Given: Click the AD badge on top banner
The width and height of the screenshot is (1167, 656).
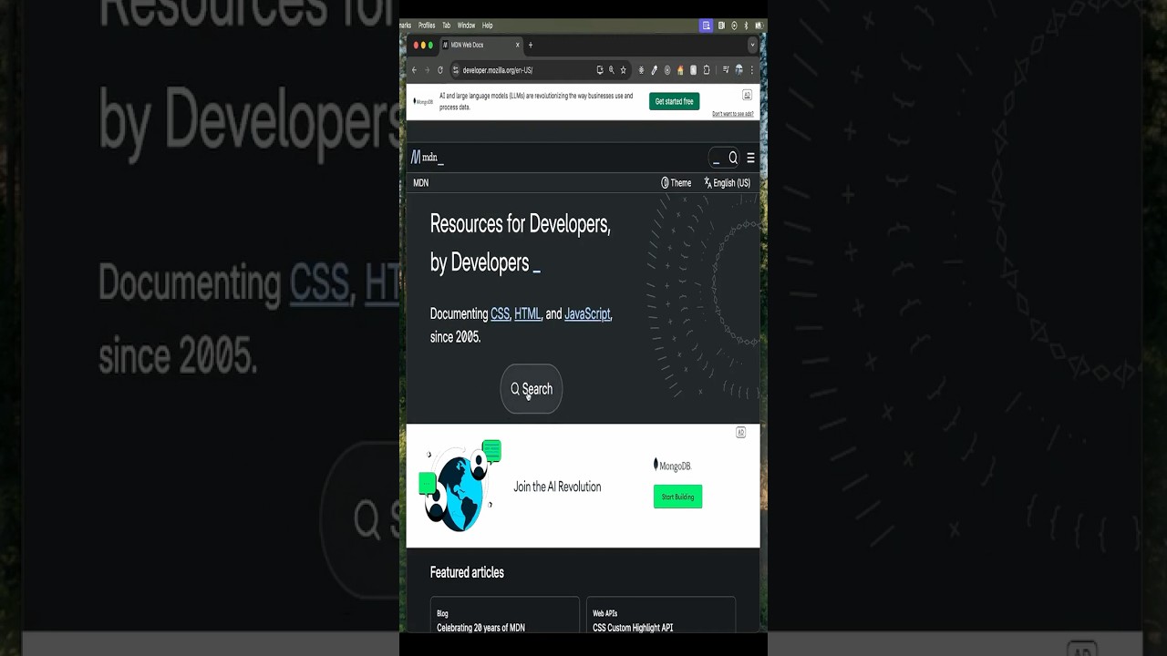Looking at the screenshot, I should point(748,95).
